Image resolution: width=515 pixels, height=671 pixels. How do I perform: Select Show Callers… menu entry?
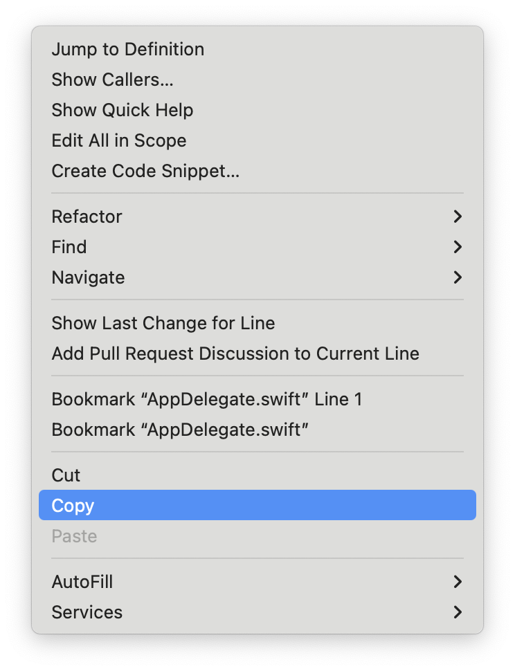click(x=112, y=80)
